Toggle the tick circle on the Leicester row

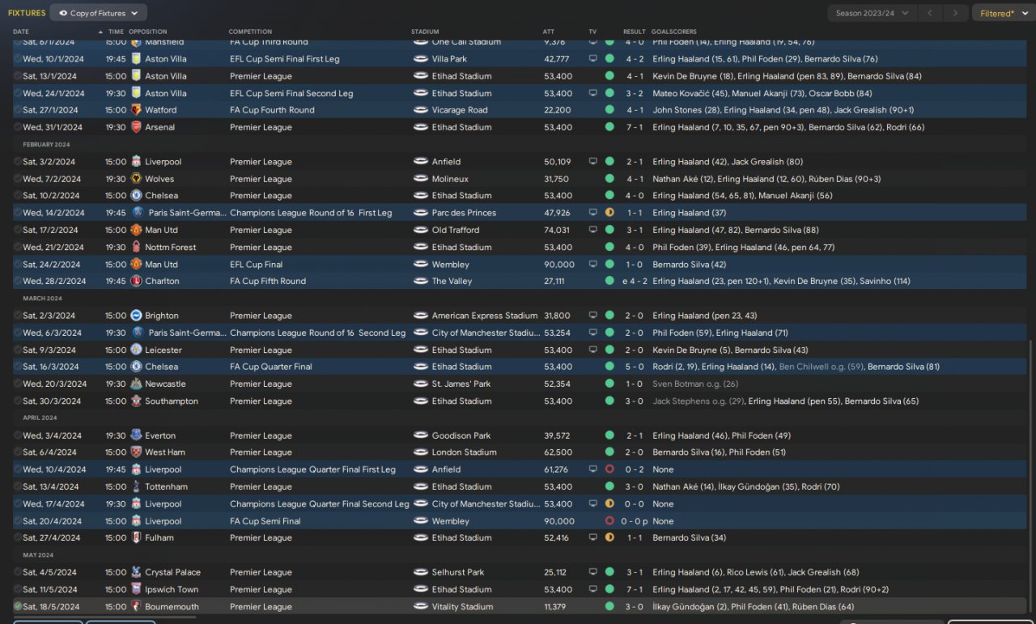coord(18,350)
